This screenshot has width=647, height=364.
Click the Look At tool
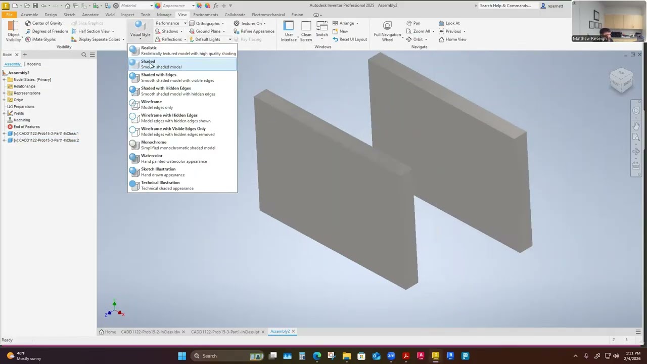[449, 23]
